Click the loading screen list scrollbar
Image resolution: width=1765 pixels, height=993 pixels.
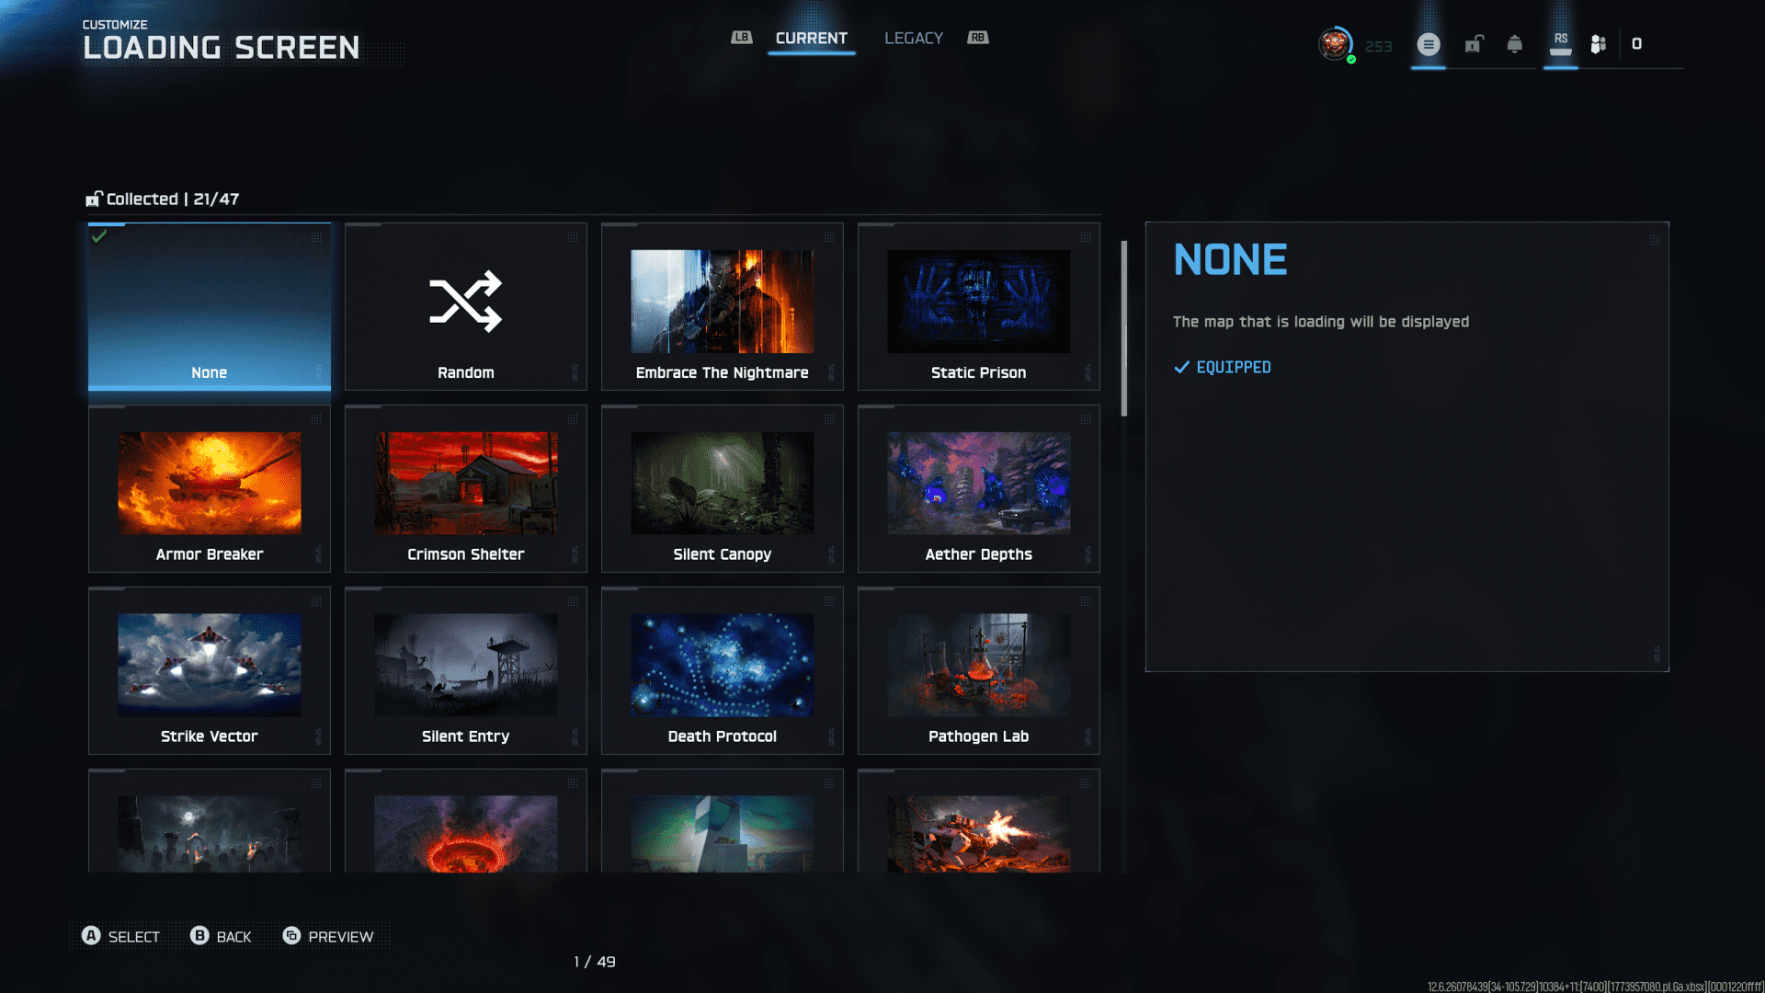pos(1123,328)
